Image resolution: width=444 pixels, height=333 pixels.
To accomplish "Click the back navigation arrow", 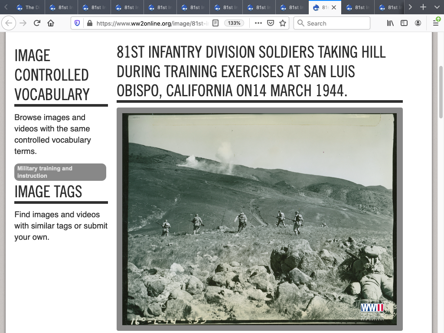I will click(9, 23).
